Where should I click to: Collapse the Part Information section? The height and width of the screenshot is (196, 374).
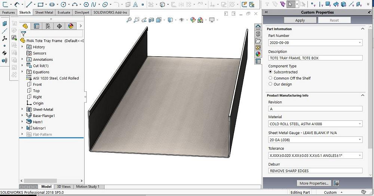click(362, 29)
